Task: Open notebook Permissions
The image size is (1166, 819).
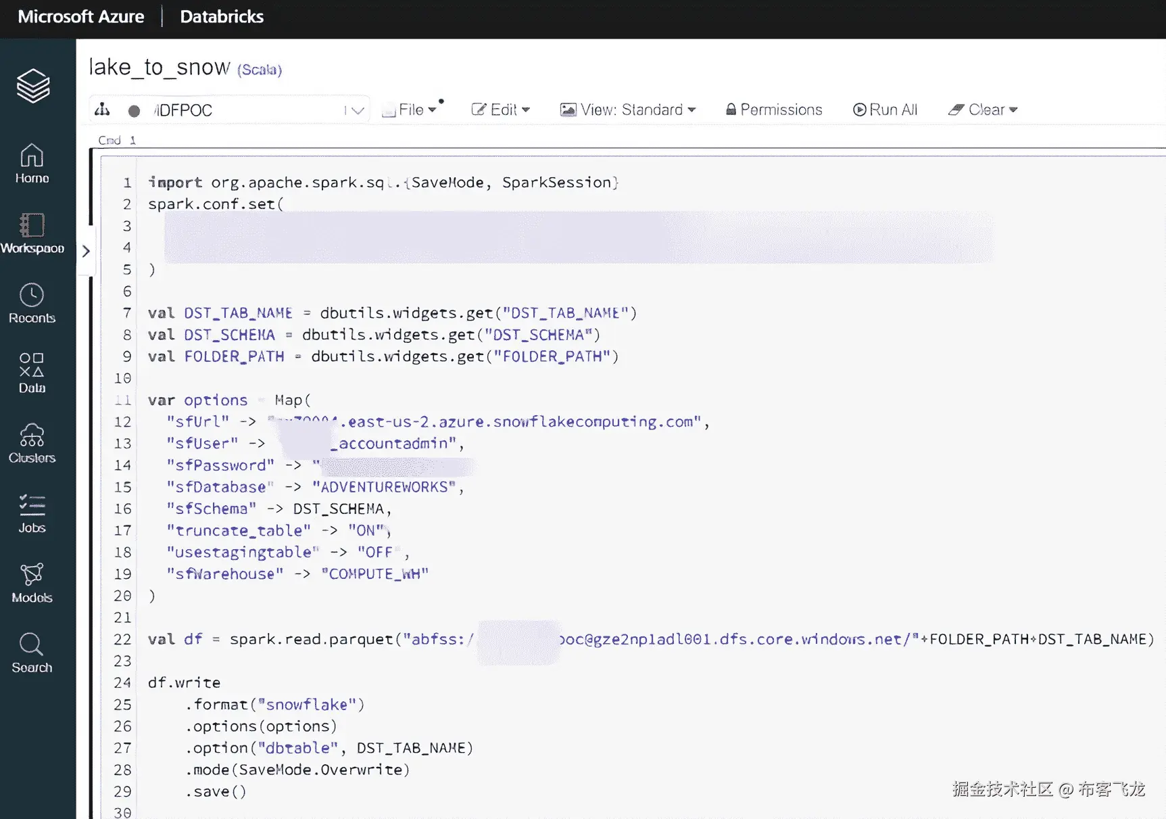Action: tap(774, 110)
